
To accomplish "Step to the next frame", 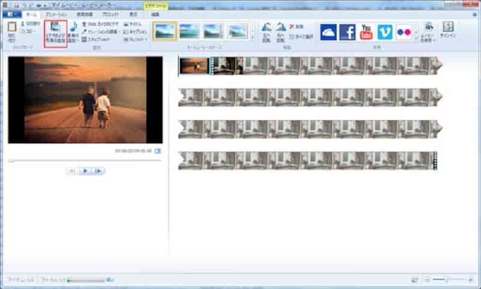I will (99, 171).
